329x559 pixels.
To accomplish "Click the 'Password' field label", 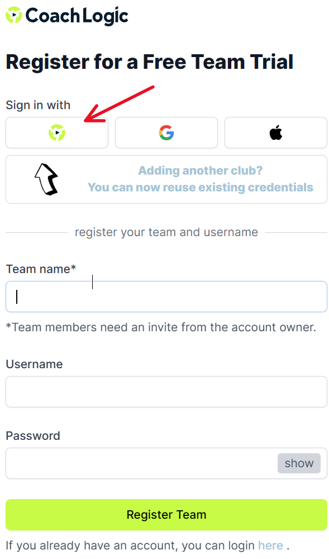I will 33,436.
